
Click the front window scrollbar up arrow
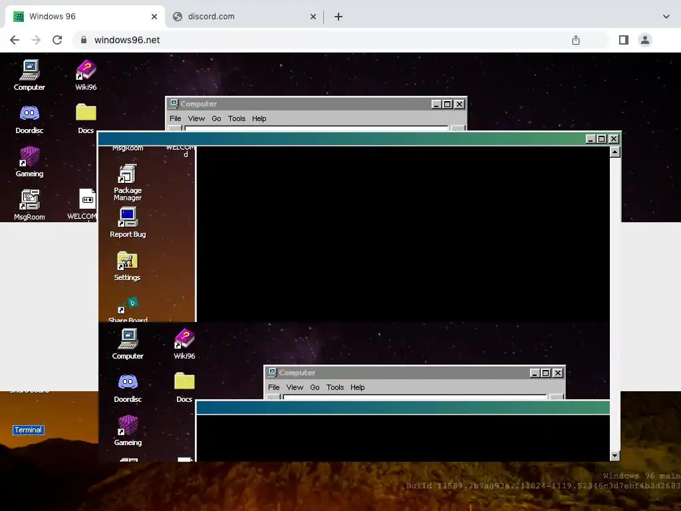[614, 152]
